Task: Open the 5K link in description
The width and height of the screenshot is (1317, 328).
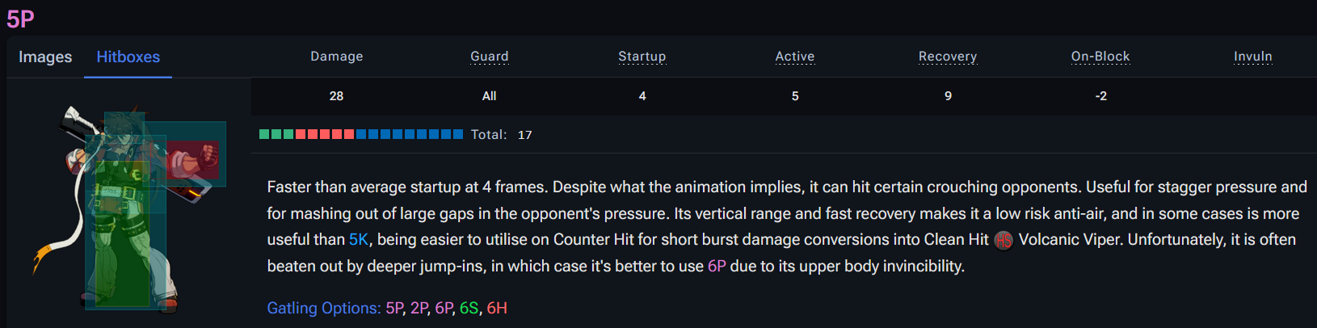Action: (358, 240)
